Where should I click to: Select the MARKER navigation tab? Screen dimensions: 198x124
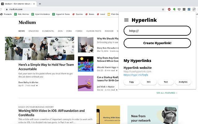click(x=109, y=31)
